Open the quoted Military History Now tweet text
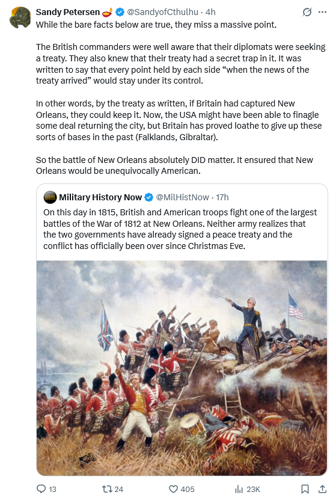 coord(180,229)
